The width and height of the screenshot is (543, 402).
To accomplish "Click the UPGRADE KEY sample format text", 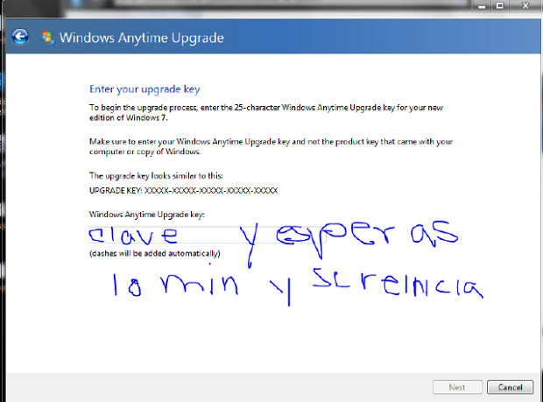I will click(x=184, y=190).
